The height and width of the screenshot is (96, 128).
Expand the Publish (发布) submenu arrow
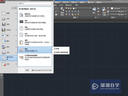click(16, 47)
